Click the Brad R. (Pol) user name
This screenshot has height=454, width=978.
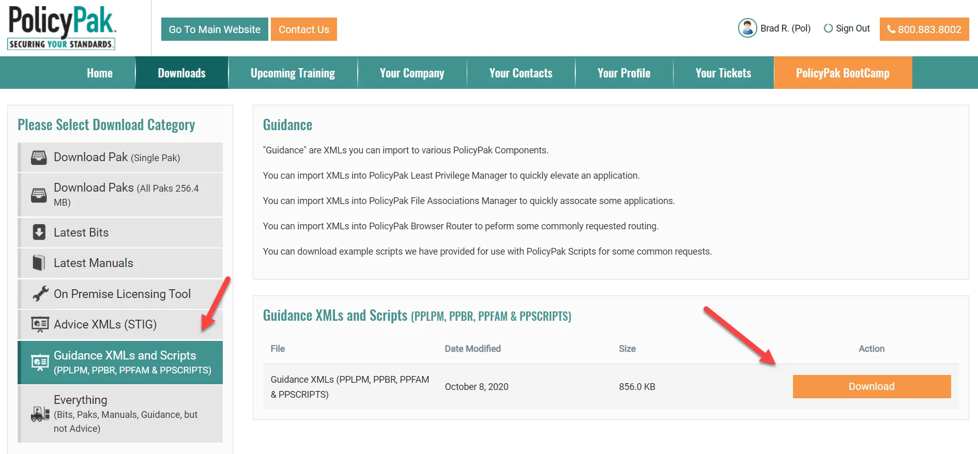pos(785,28)
